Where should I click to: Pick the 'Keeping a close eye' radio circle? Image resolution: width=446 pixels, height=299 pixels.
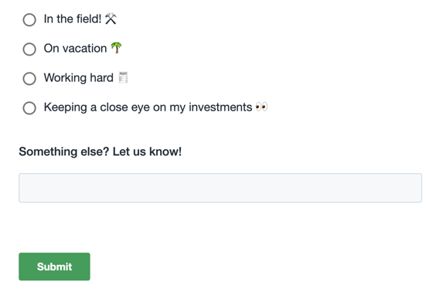pyautogui.click(x=29, y=108)
